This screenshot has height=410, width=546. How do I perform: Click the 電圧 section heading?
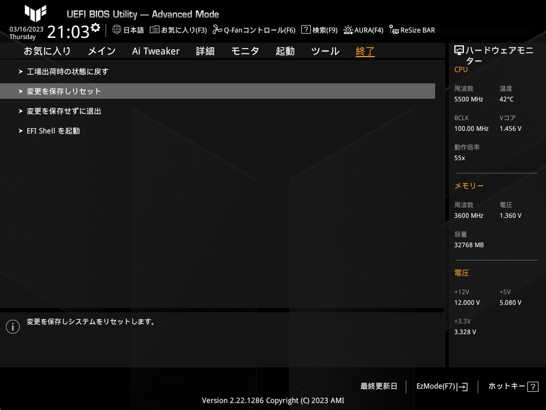click(x=462, y=273)
